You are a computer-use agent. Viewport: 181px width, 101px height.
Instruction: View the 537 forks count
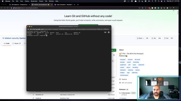(172, 38)
